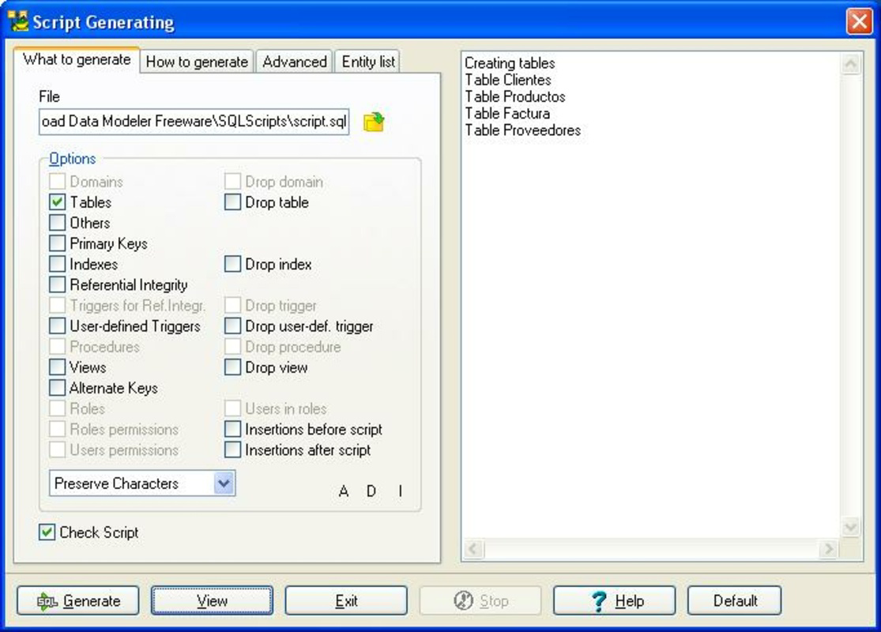Check the Drop table option

232,202
